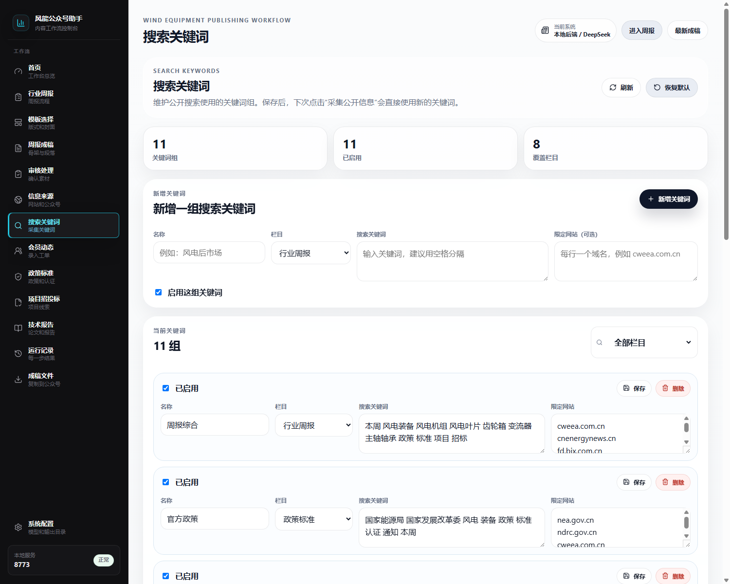
Task: Uncheck 已启用 for the 官方政策 group
Action: [x=165, y=482]
